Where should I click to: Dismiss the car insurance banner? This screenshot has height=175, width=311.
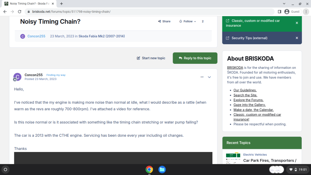297,23
